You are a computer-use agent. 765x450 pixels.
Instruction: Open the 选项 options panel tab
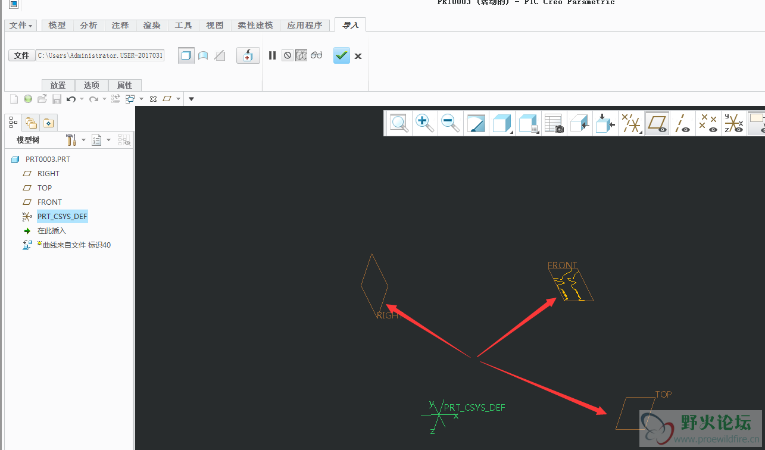coord(91,85)
